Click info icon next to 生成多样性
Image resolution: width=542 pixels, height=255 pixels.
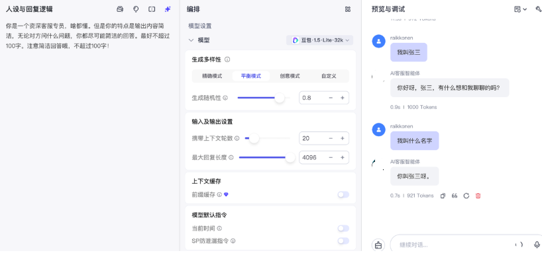tap(227, 59)
